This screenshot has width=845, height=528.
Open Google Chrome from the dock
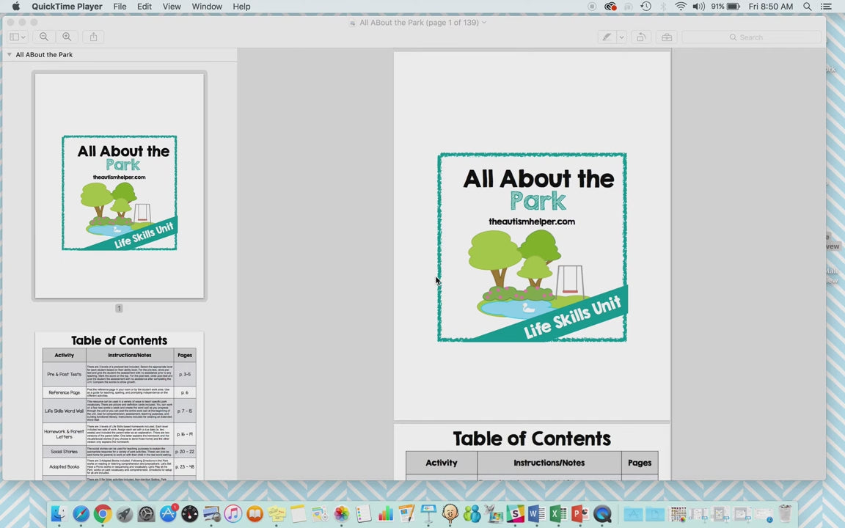[103, 514]
